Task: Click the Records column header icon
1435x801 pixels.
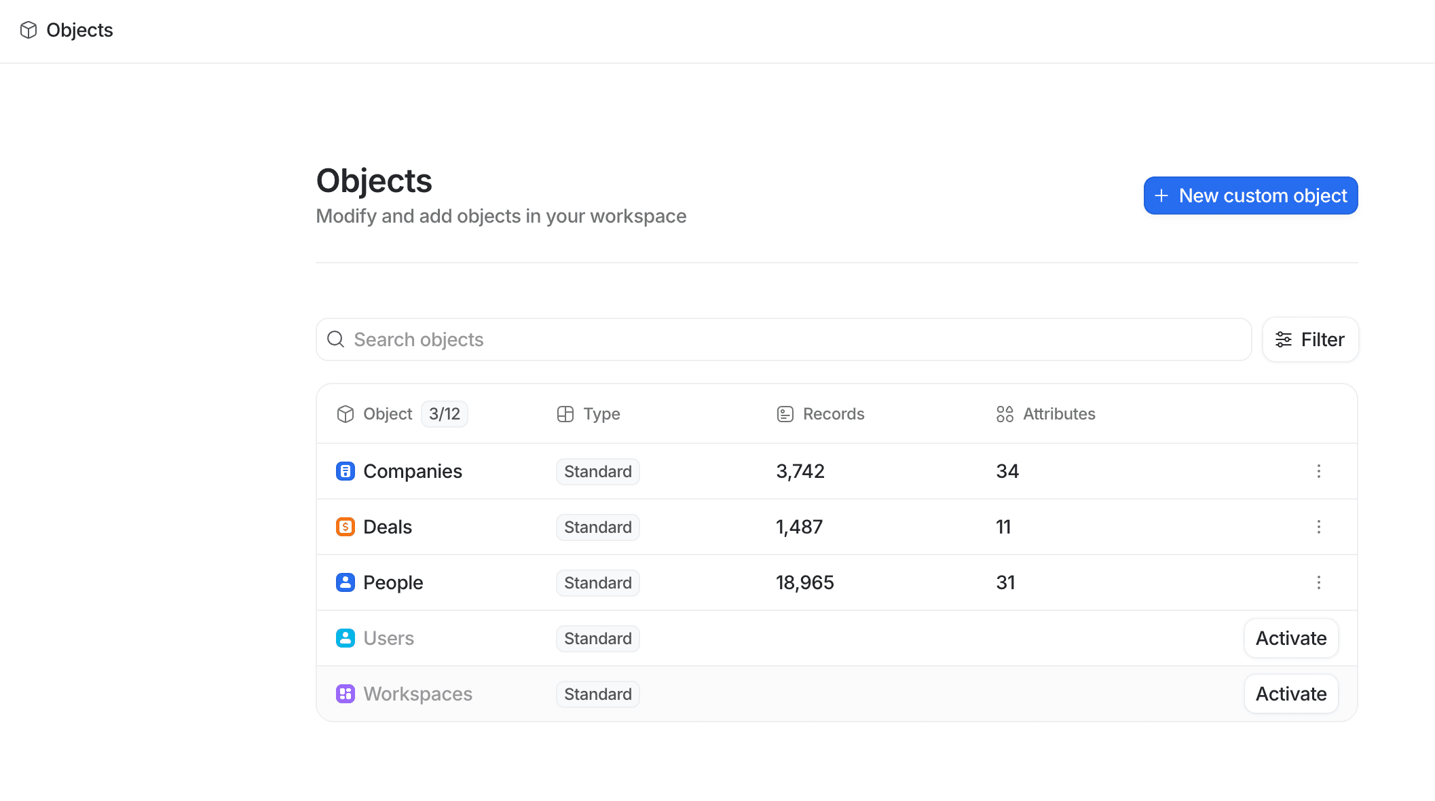Action: coord(785,413)
